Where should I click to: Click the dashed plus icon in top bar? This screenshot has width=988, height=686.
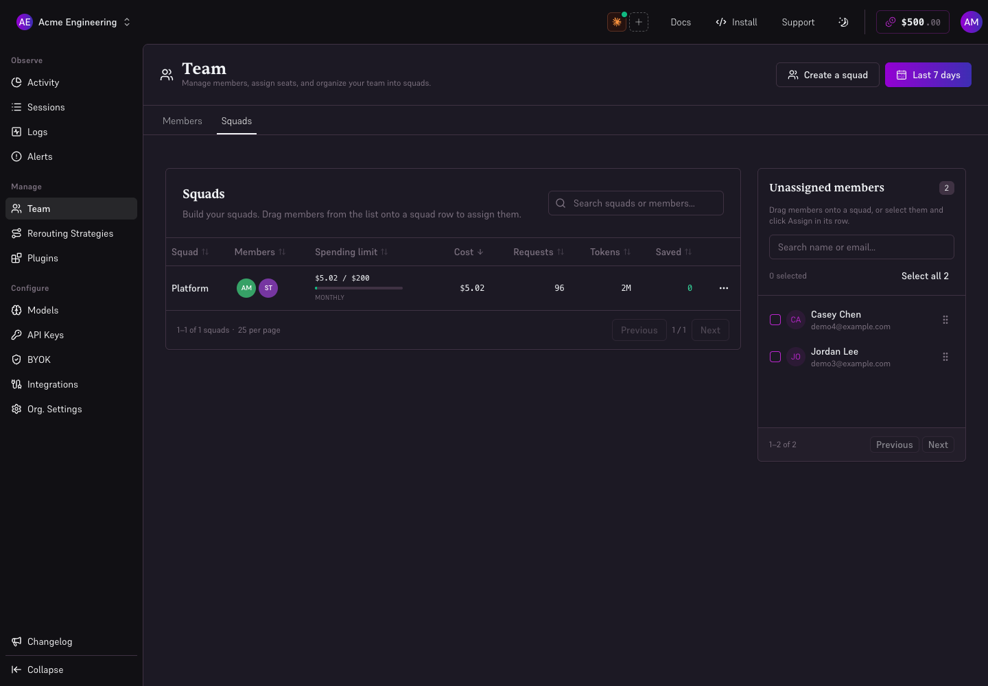tap(639, 22)
